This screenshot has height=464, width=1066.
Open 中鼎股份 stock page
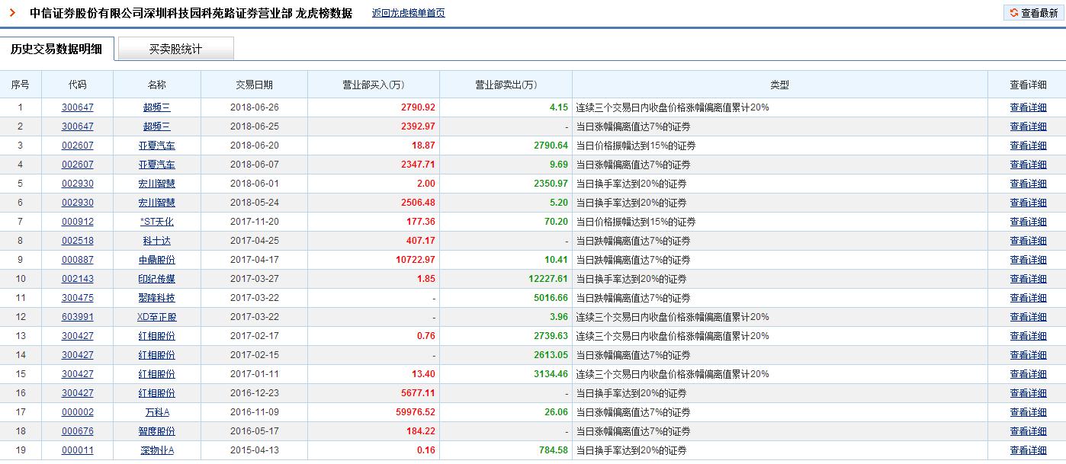156,259
